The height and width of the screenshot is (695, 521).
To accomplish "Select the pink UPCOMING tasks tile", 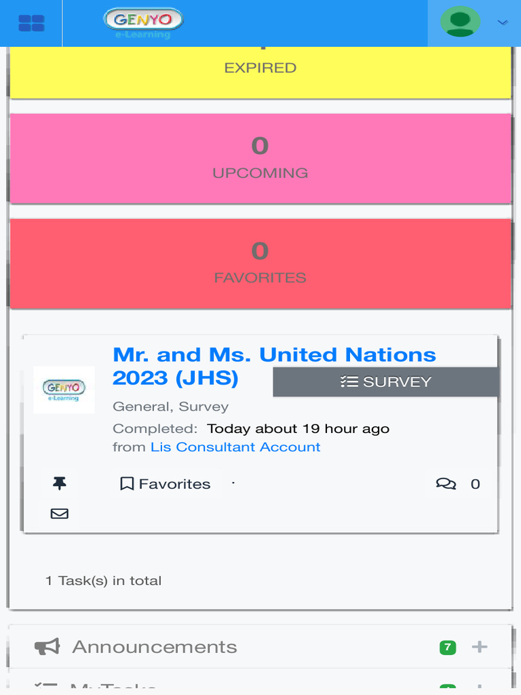I will coord(260,159).
